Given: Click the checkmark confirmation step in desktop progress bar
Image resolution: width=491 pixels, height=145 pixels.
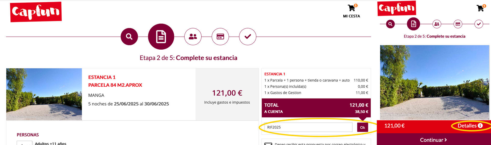Looking at the screenshot, I should tap(248, 36).
